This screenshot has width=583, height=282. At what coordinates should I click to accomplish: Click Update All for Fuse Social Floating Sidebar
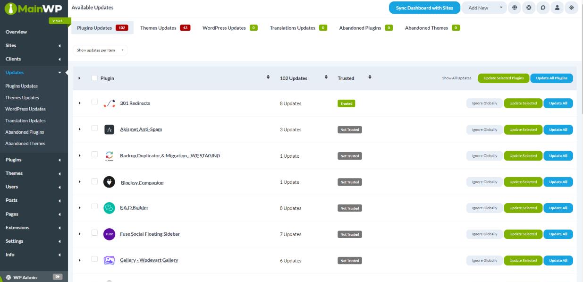point(558,234)
